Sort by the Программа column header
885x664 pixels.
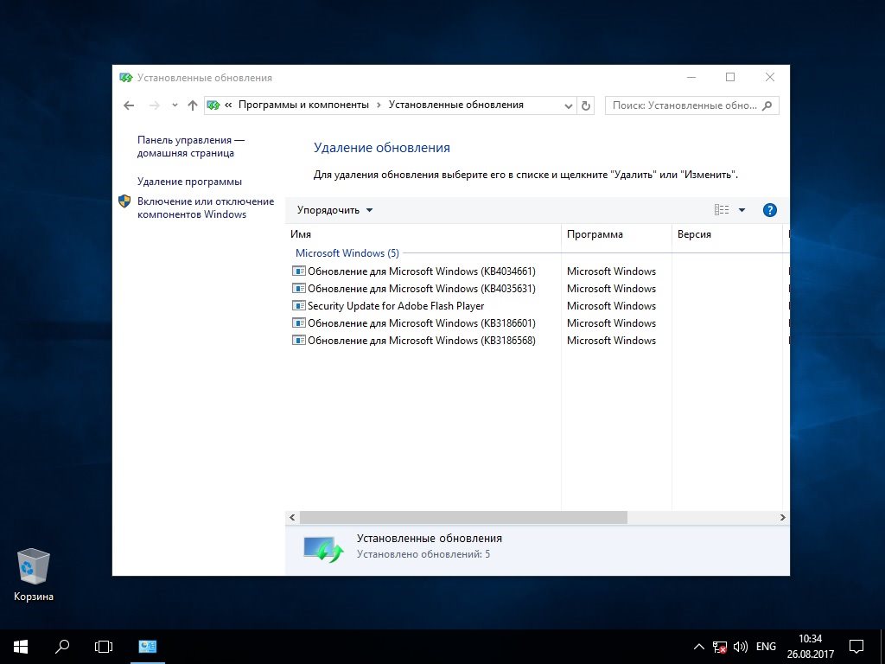[595, 234]
